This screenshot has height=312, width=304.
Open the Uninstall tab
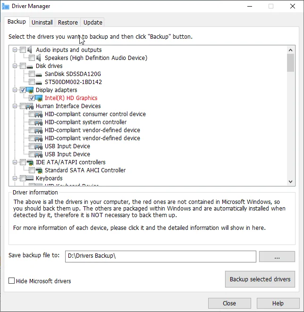click(x=42, y=22)
